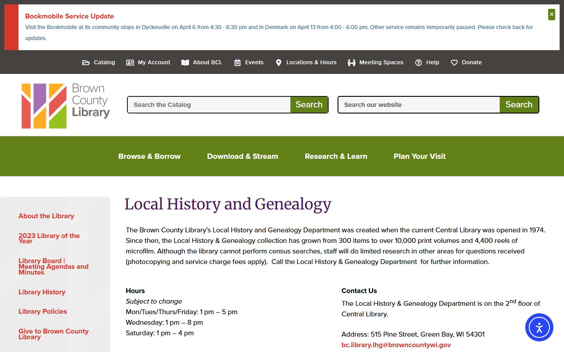Close the Bookmobile Service Update banner

tap(552, 15)
